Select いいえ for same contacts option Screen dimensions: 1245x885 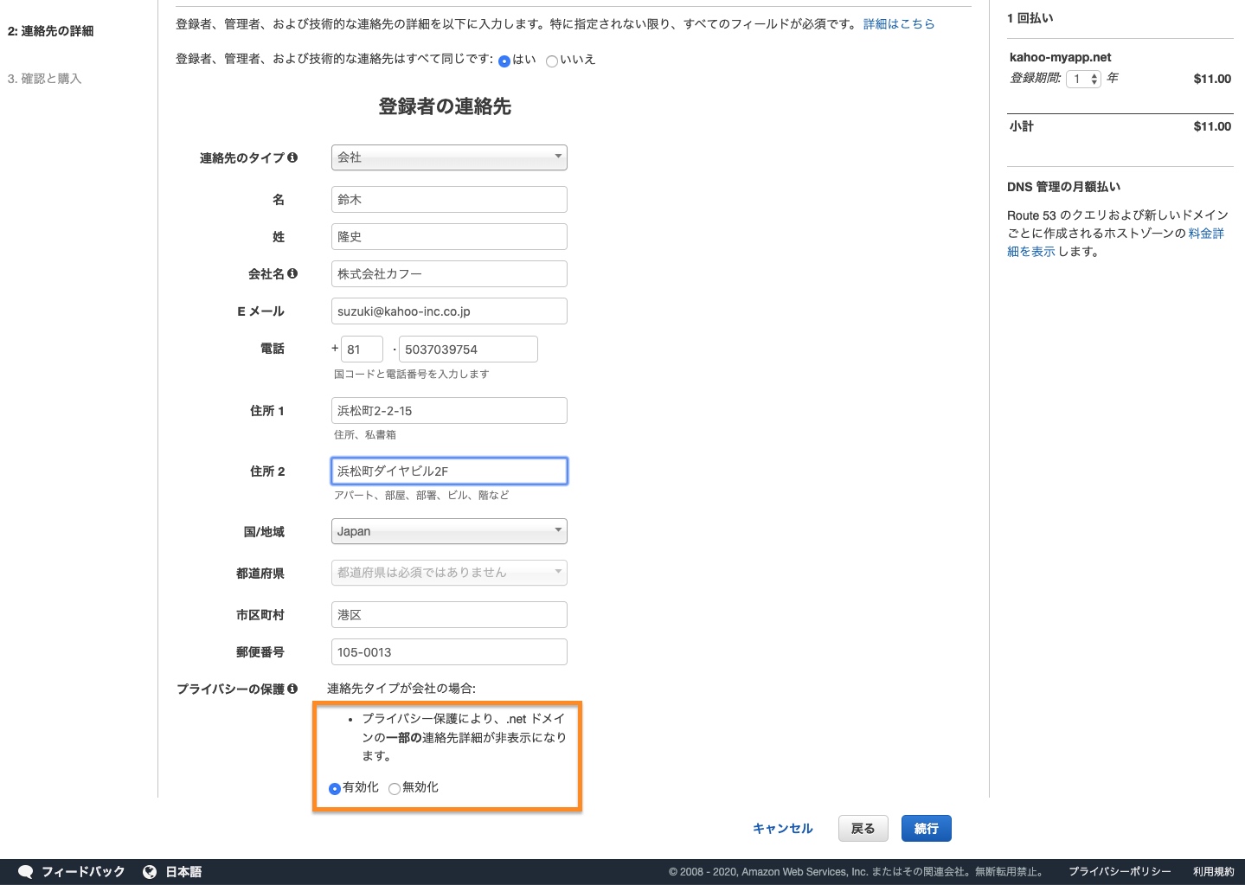551,61
